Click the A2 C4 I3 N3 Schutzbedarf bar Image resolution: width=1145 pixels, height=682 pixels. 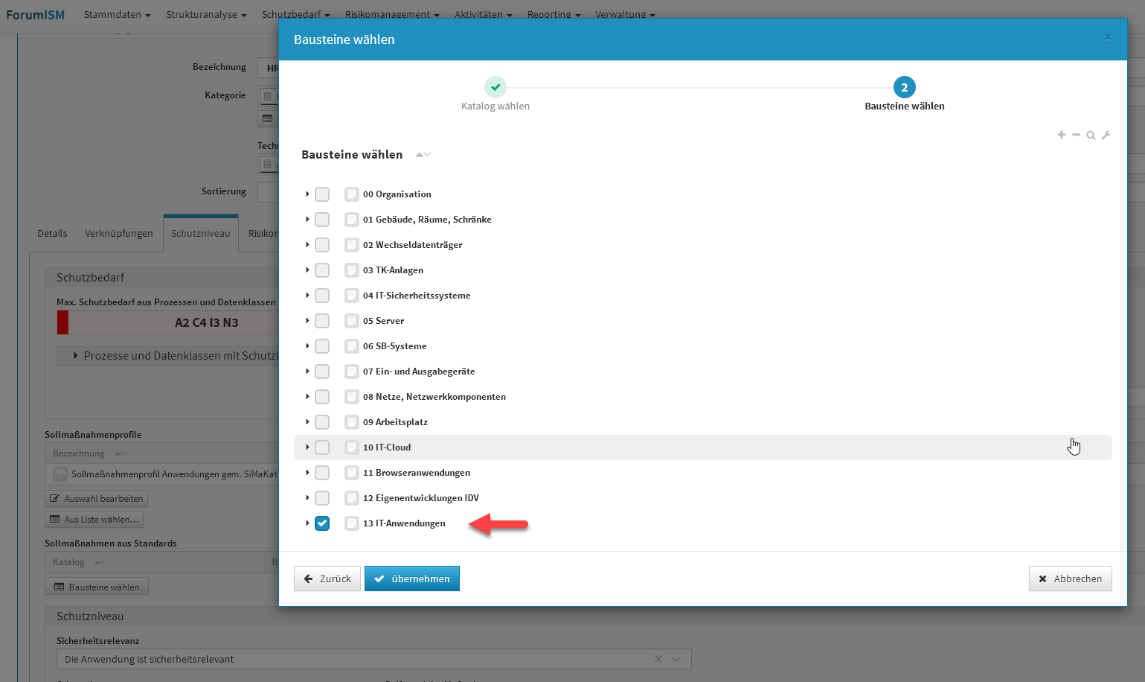pos(167,322)
